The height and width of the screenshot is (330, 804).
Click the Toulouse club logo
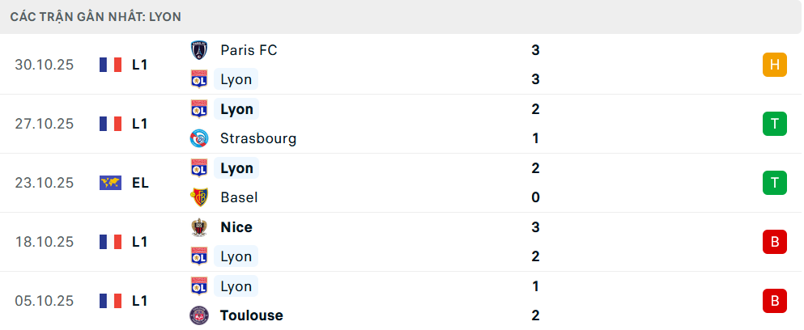click(x=198, y=315)
